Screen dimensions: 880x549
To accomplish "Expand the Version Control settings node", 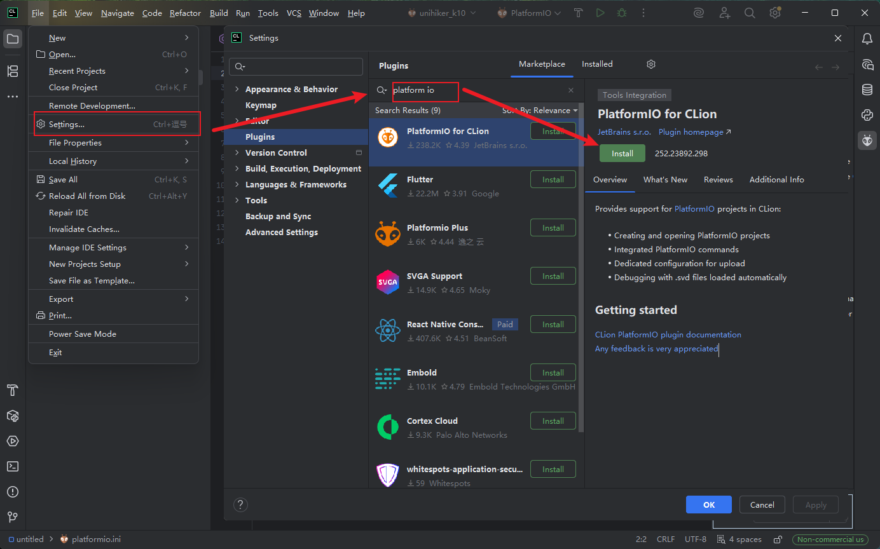I will 237,153.
